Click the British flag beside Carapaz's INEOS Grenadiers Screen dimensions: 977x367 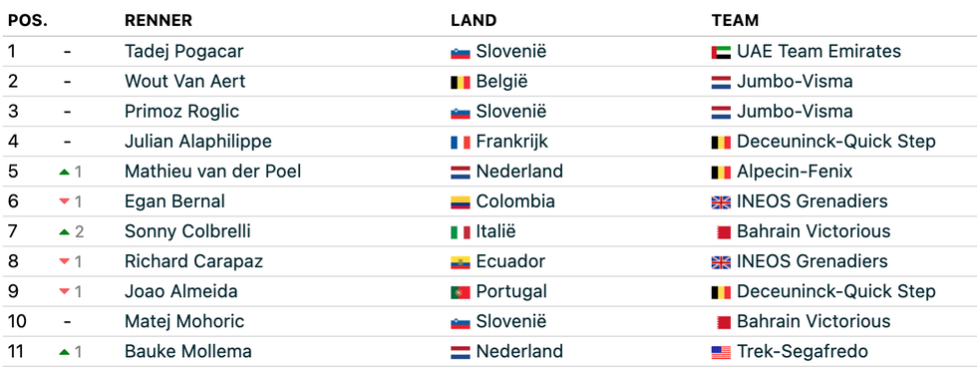pyautogui.click(x=721, y=262)
